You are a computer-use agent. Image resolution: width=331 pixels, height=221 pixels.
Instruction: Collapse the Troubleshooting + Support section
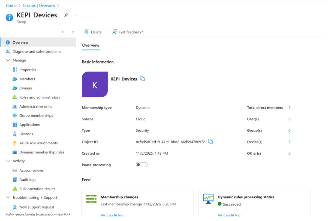pyautogui.click(x=8, y=198)
